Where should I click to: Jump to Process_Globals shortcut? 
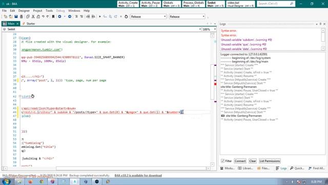click(x=194, y=4)
